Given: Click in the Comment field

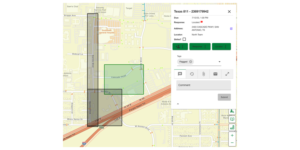Looking at the screenshot, I should tap(203, 85).
